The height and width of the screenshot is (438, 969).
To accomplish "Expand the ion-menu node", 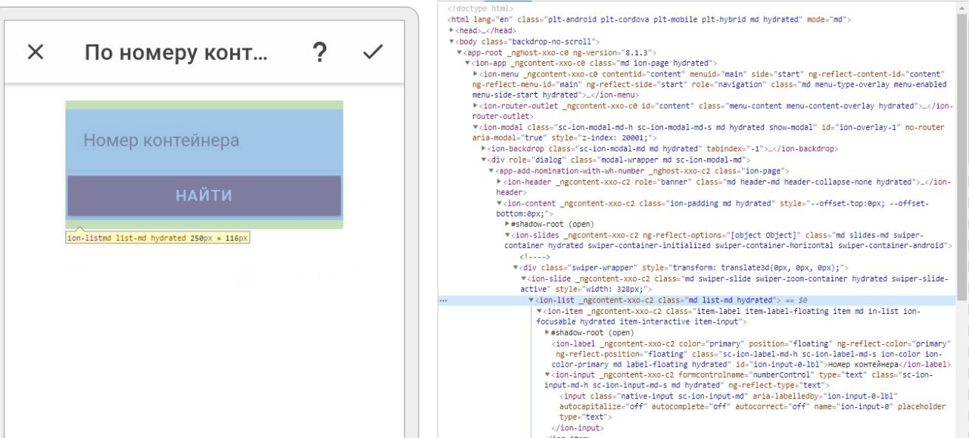I will point(475,74).
